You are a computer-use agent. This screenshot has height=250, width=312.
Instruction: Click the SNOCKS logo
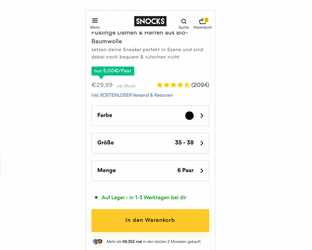click(150, 21)
